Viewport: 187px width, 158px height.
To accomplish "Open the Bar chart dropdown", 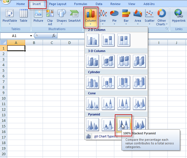I will [x=126, y=17].
